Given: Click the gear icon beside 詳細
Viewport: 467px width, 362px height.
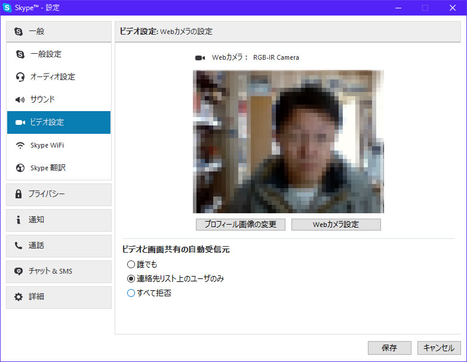Looking at the screenshot, I should point(19,297).
